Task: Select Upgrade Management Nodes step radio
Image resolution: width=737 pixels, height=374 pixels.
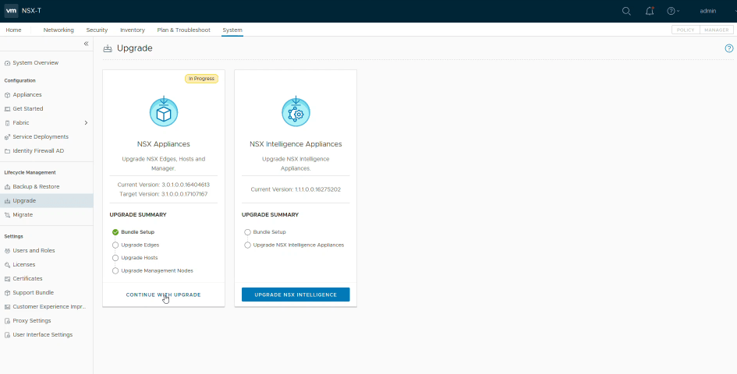Action: 115,270
